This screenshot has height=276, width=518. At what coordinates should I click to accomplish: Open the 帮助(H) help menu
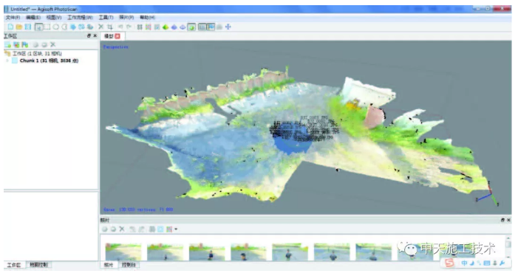[x=147, y=18]
